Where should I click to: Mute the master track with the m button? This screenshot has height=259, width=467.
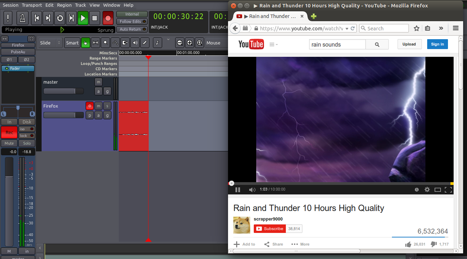(x=98, y=82)
